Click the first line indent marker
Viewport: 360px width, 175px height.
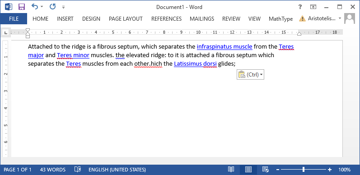click(x=28, y=30)
